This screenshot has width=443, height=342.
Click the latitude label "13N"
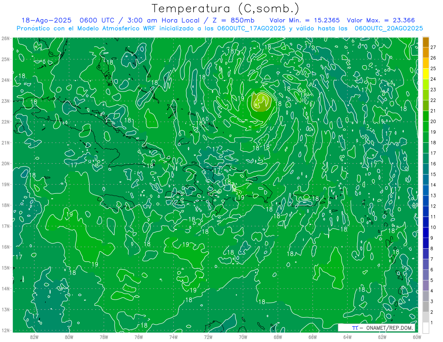pos(6,310)
